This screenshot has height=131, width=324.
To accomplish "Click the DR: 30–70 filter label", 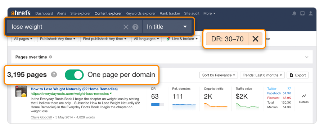I will point(227,39).
